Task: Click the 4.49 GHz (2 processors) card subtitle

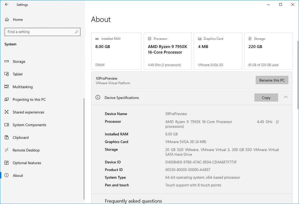Action: (164, 65)
